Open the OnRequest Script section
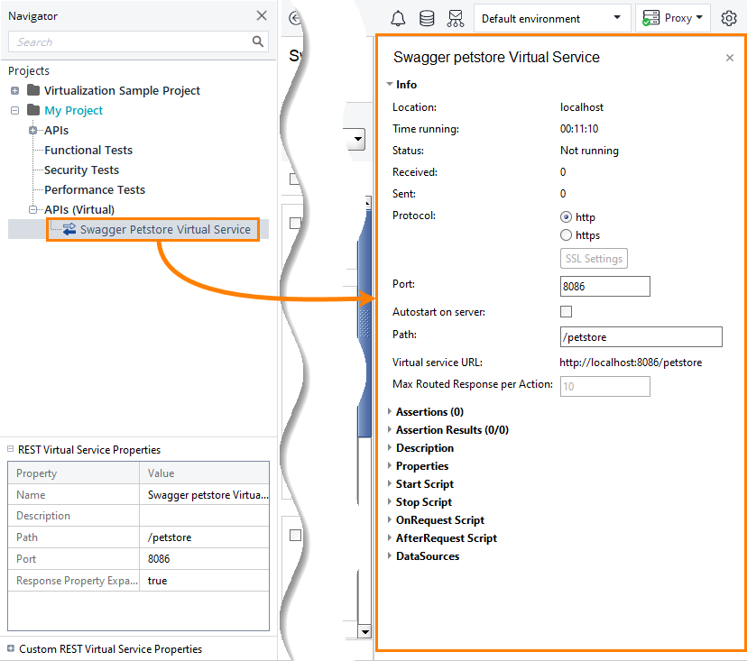Screen dimensions: 747x661 (x=438, y=519)
